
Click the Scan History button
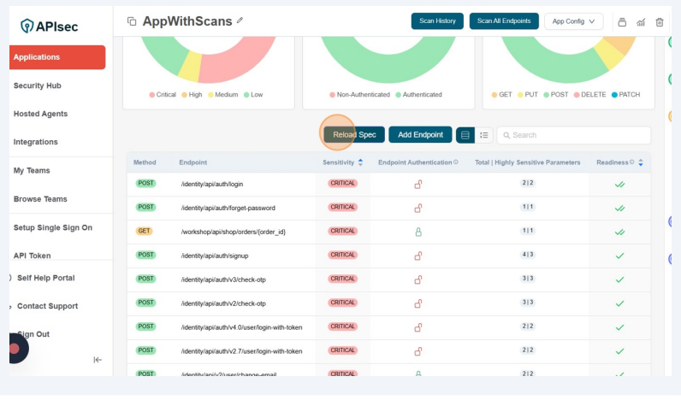click(x=437, y=21)
